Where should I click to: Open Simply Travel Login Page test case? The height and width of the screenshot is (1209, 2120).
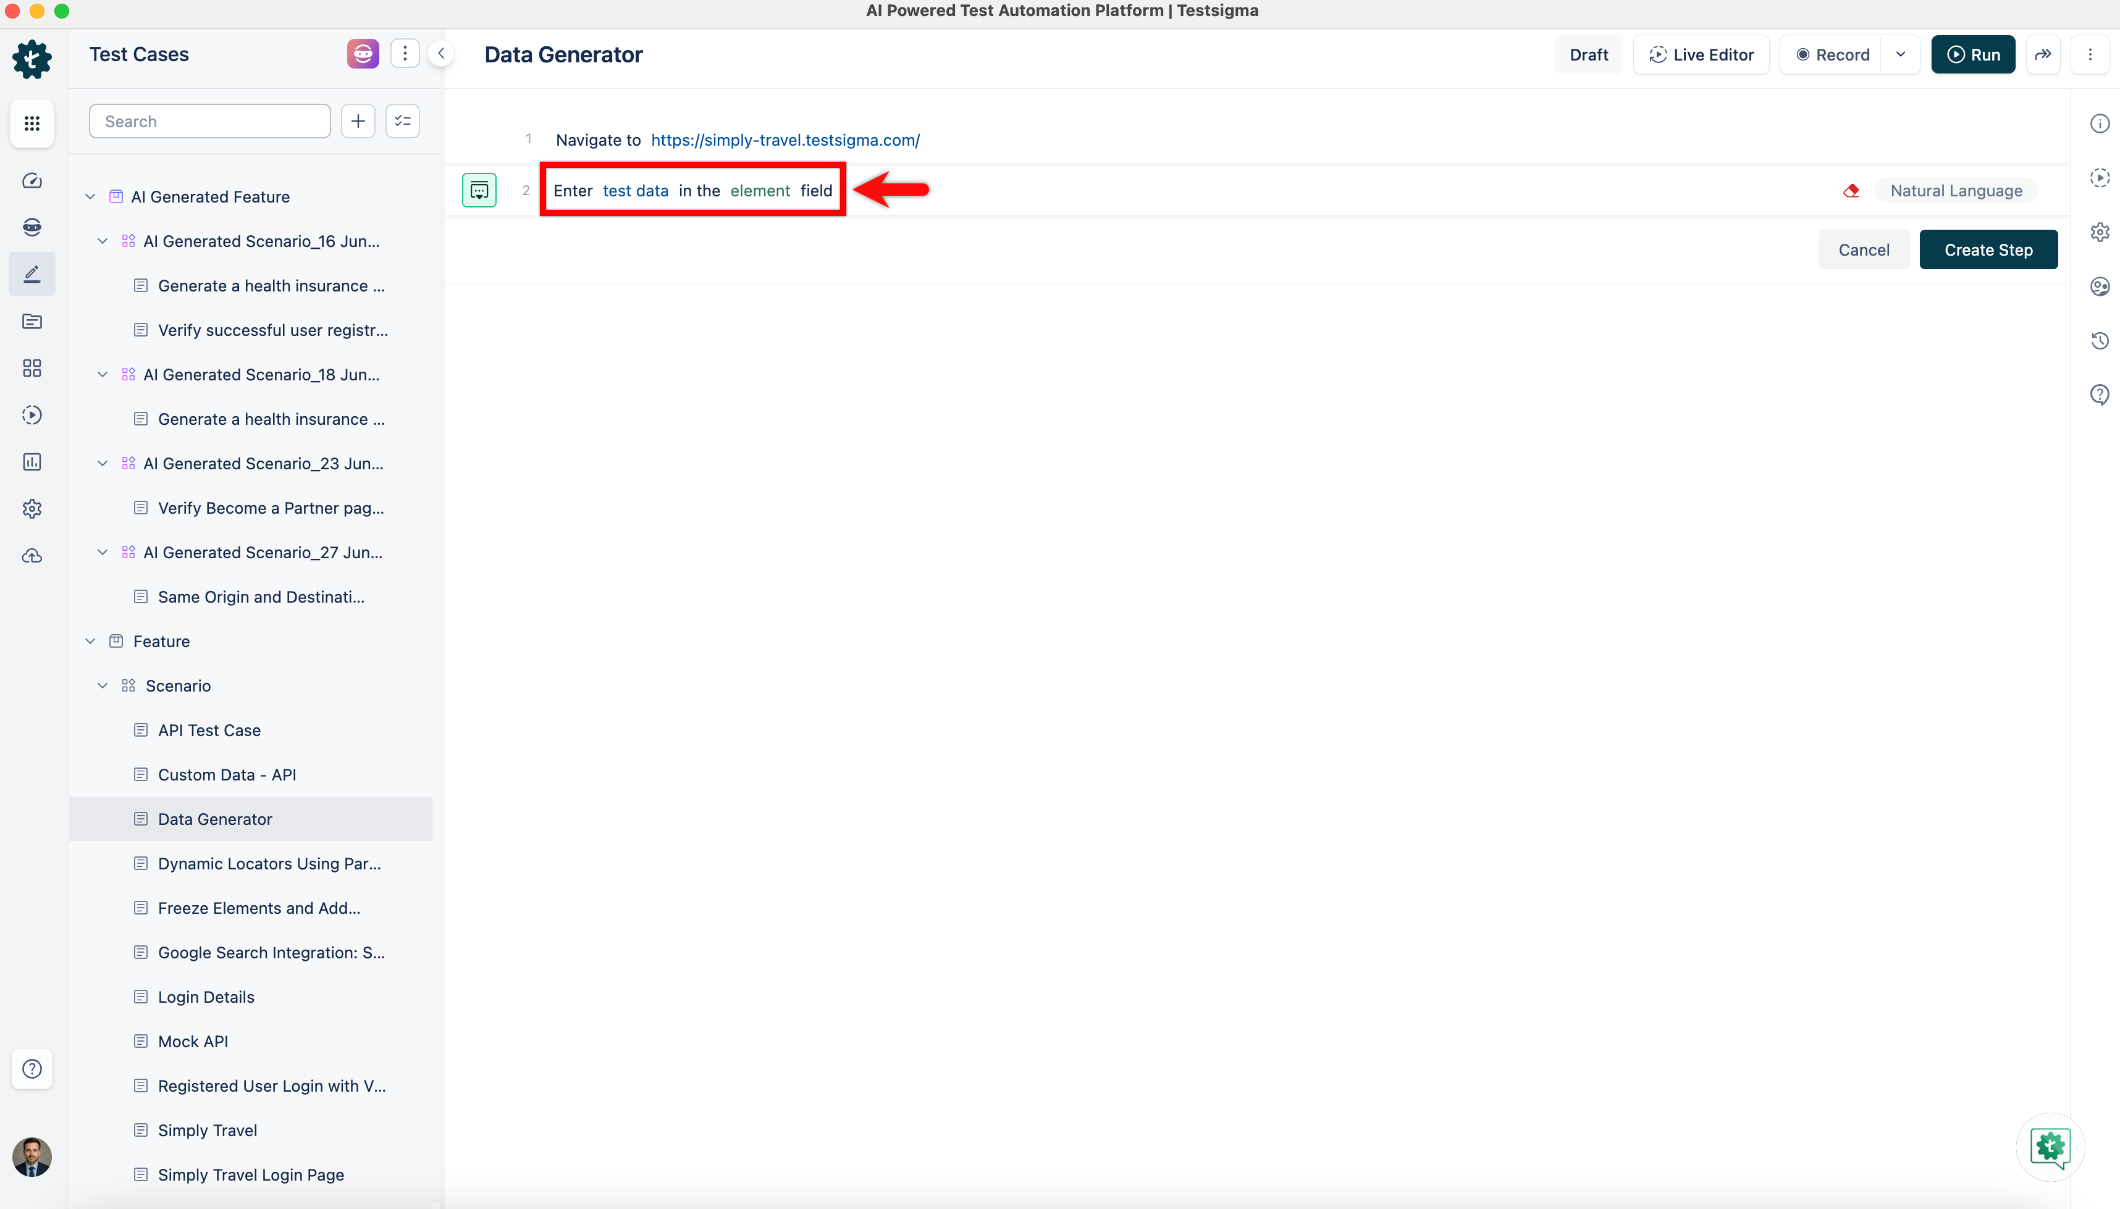click(x=251, y=1175)
